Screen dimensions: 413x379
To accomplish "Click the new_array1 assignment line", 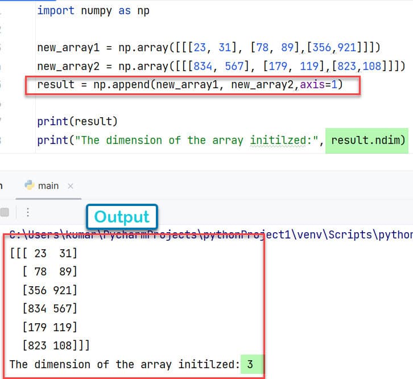I will [209, 48].
